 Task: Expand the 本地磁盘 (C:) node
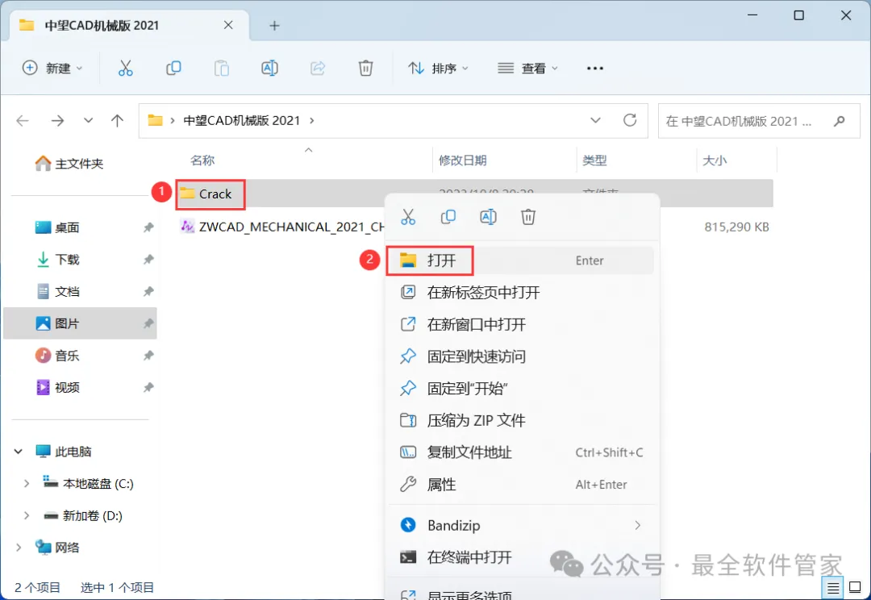(x=26, y=484)
